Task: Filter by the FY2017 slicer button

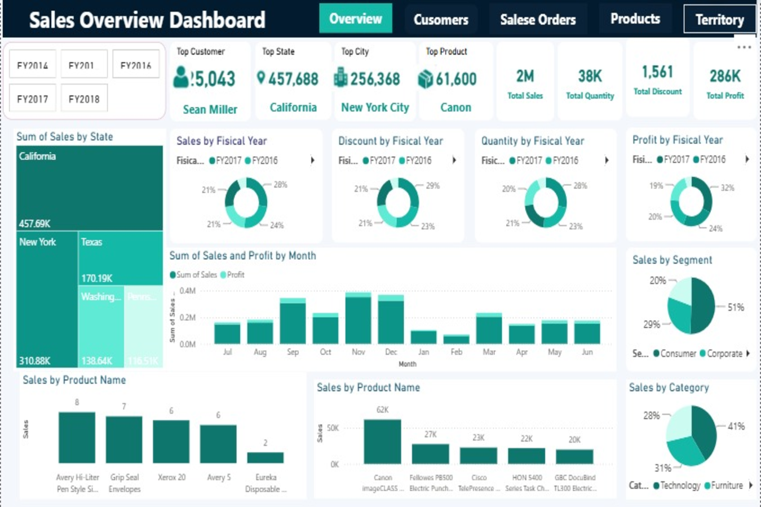Action: pos(33,99)
